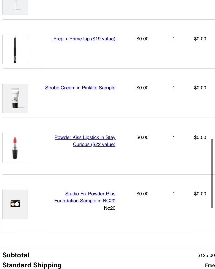
Task: Open Studio Fix Powder Plus Foundation Sample link
Action: [x=85, y=197]
